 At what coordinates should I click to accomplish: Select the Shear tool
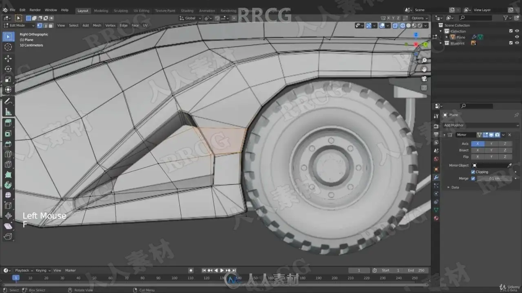click(x=8, y=226)
